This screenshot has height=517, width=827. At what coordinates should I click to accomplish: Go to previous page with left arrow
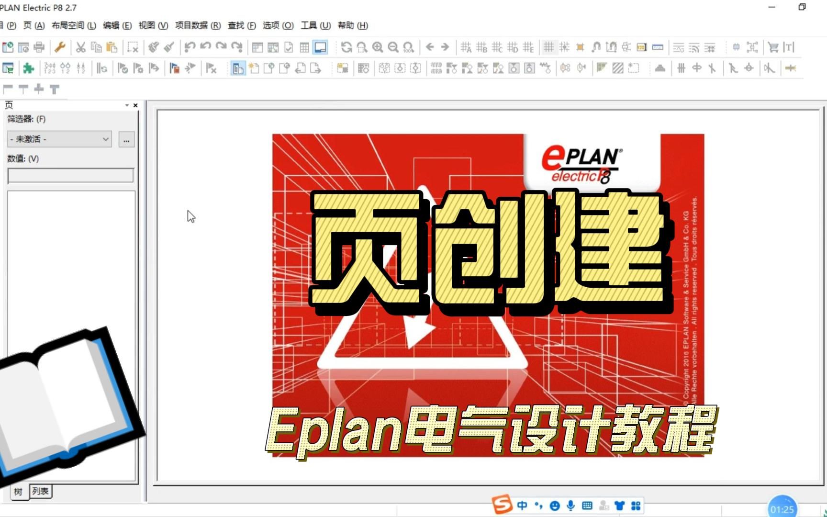coord(430,47)
